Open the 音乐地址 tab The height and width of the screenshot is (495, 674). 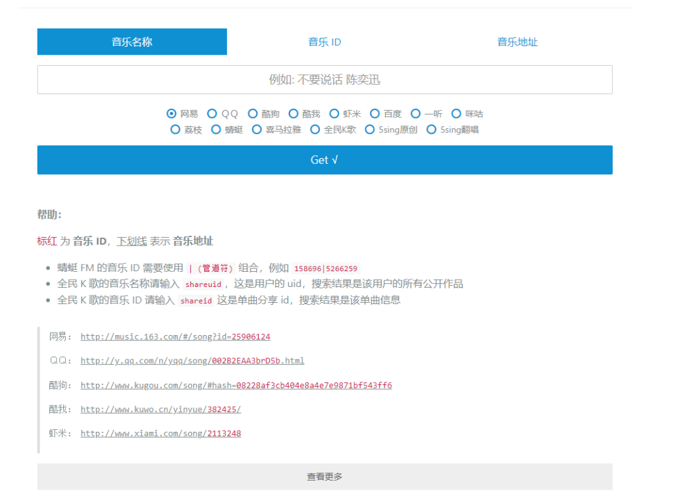click(x=517, y=41)
